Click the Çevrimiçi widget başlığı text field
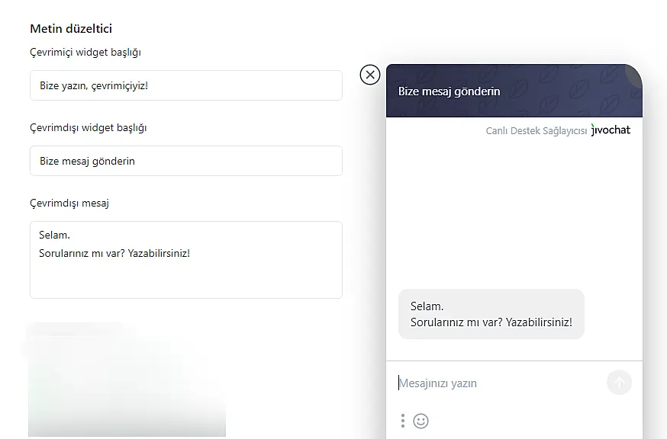 tap(186, 85)
